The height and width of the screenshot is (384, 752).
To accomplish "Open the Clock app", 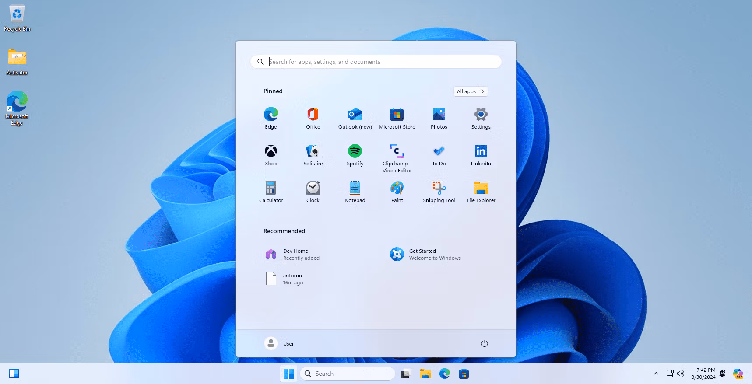I will pyautogui.click(x=313, y=192).
